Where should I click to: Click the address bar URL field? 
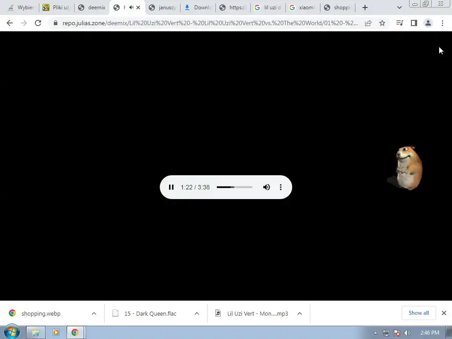(x=210, y=23)
